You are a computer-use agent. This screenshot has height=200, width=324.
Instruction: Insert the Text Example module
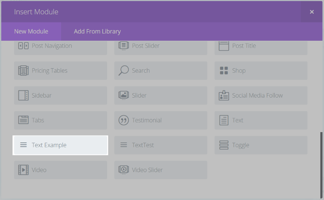pyautogui.click(x=61, y=145)
